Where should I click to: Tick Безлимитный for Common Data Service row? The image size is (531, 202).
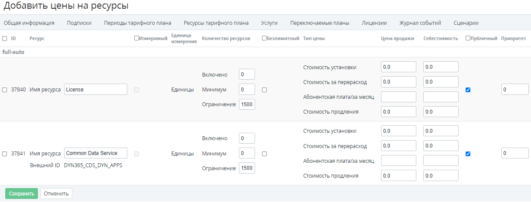tap(265, 154)
